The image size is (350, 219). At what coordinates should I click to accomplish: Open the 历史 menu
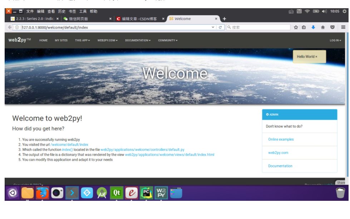61,11
